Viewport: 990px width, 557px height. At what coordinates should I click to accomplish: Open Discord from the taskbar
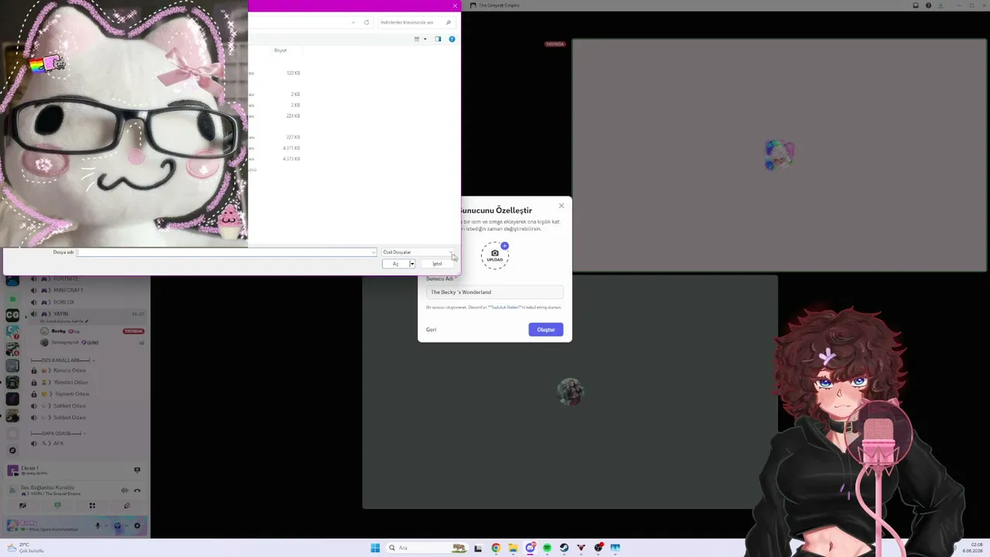click(x=530, y=548)
